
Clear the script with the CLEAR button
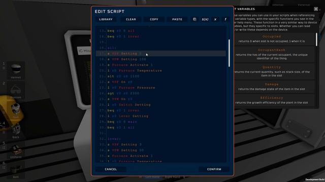click(131, 19)
